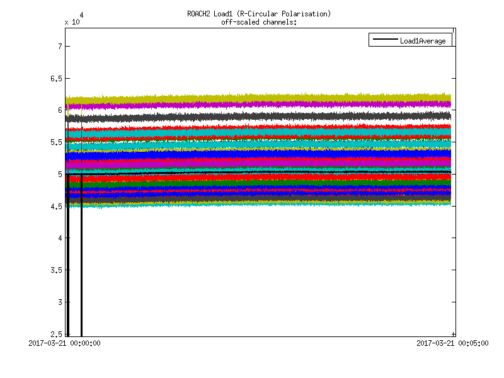Click the y-axis tick label 4.5

click(55, 207)
